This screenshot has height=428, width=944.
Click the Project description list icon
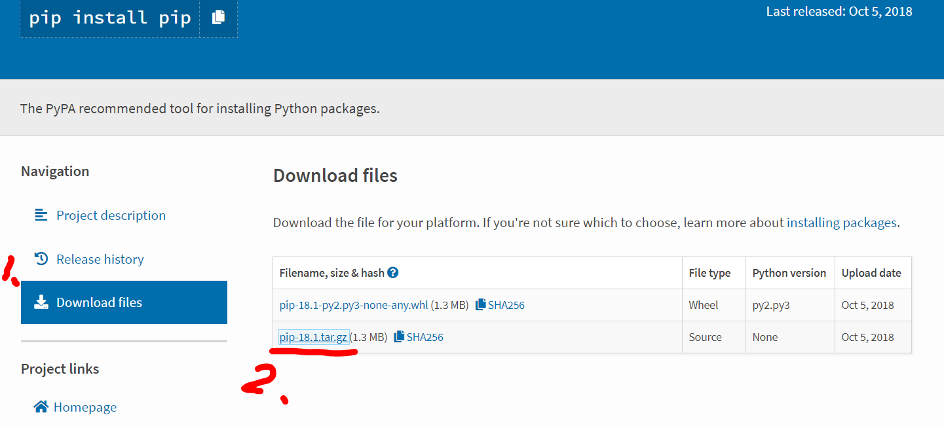coord(41,215)
